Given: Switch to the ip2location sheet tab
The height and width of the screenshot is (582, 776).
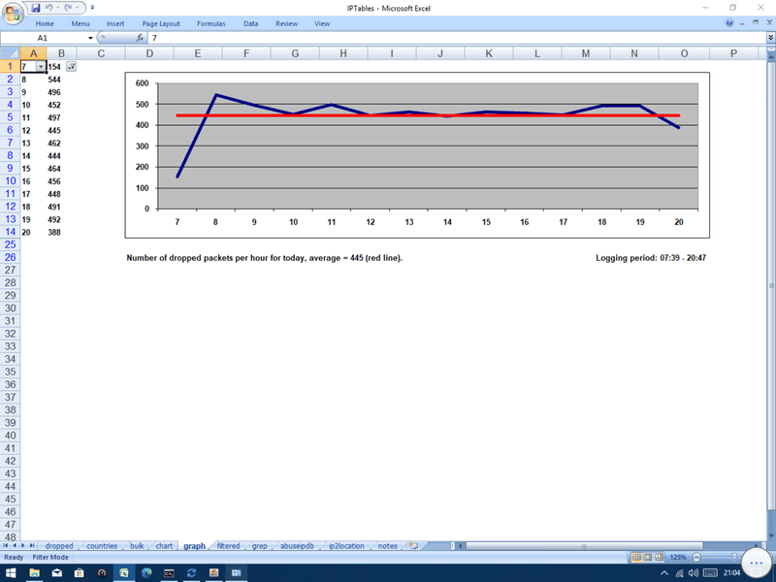Looking at the screenshot, I should [x=346, y=546].
